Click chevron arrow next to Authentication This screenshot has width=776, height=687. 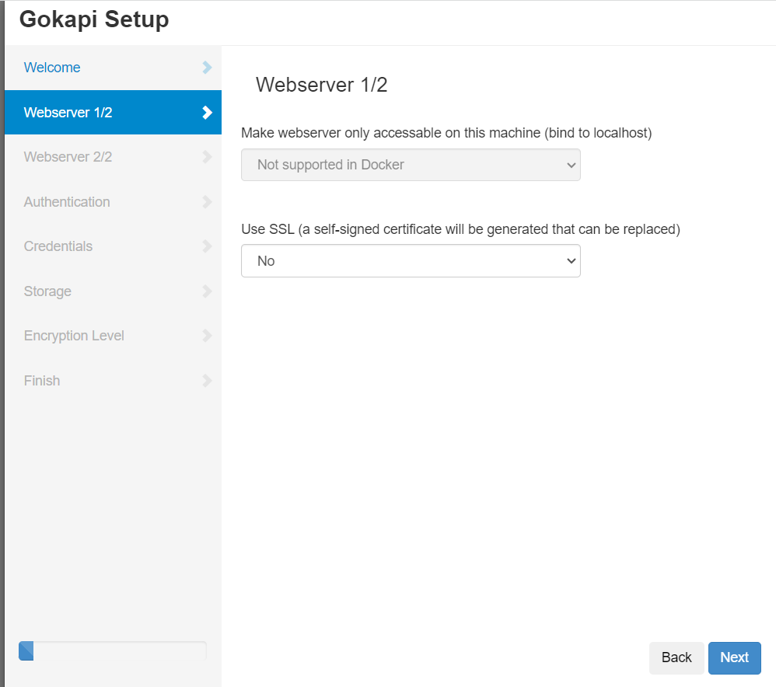tap(207, 202)
